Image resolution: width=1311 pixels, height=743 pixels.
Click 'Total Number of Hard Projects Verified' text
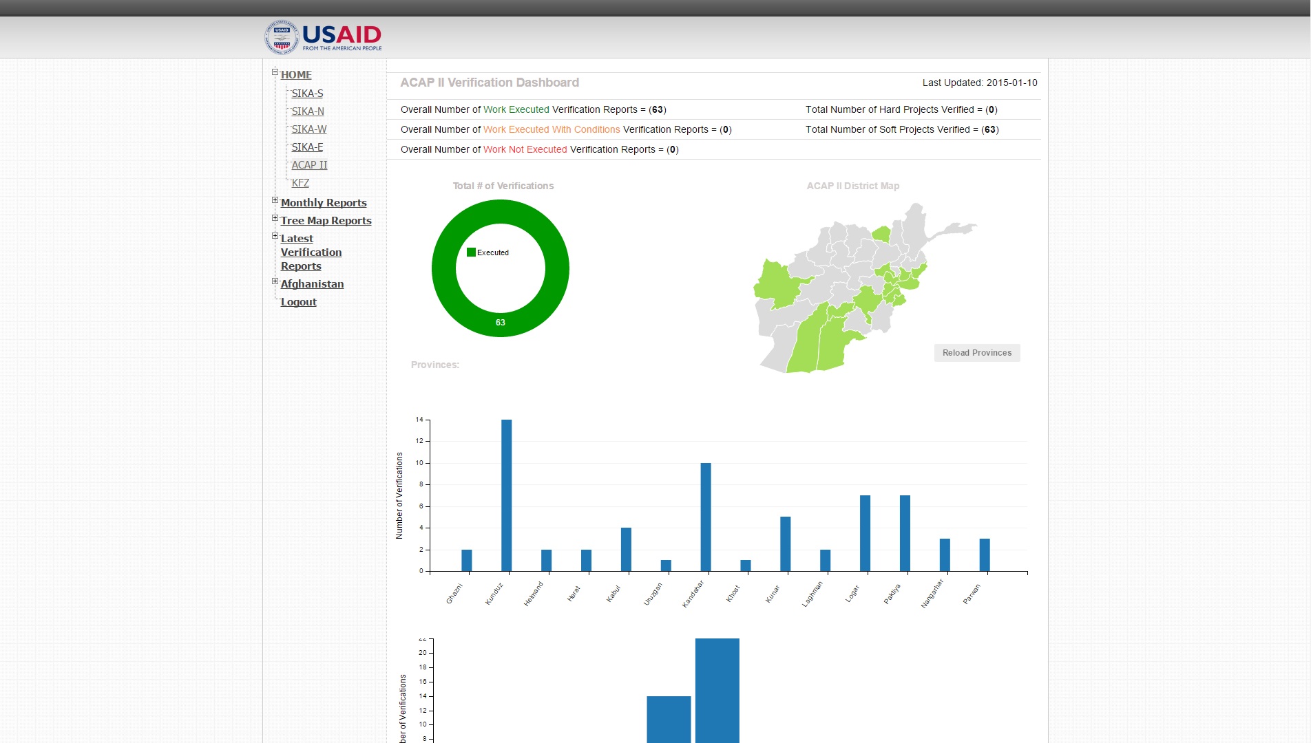[x=890, y=109]
